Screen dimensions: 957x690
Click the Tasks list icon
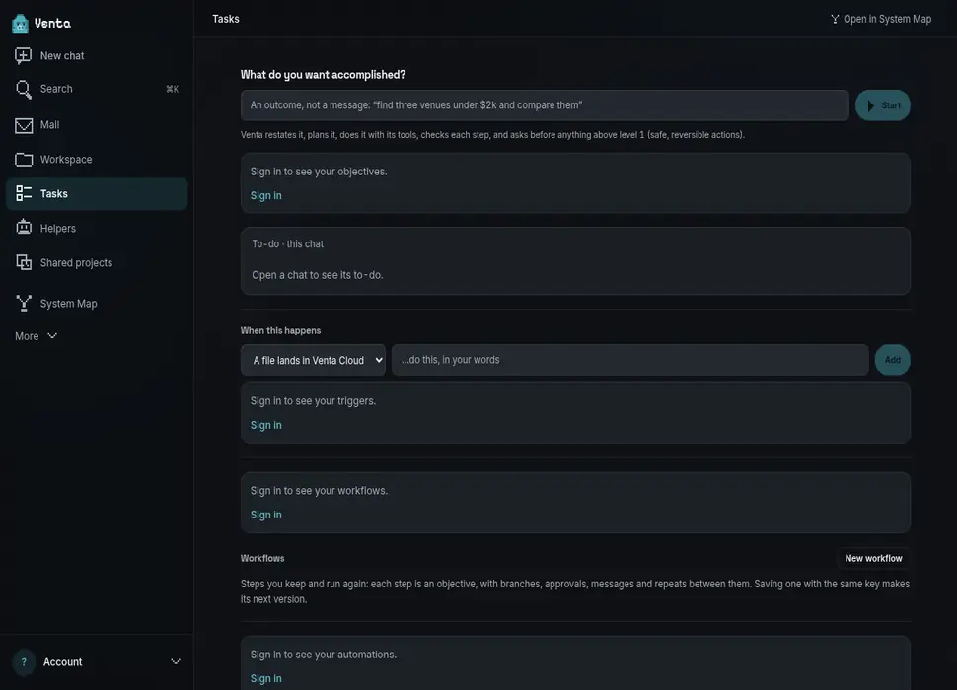pyautogui.click(x=24, y=194)
